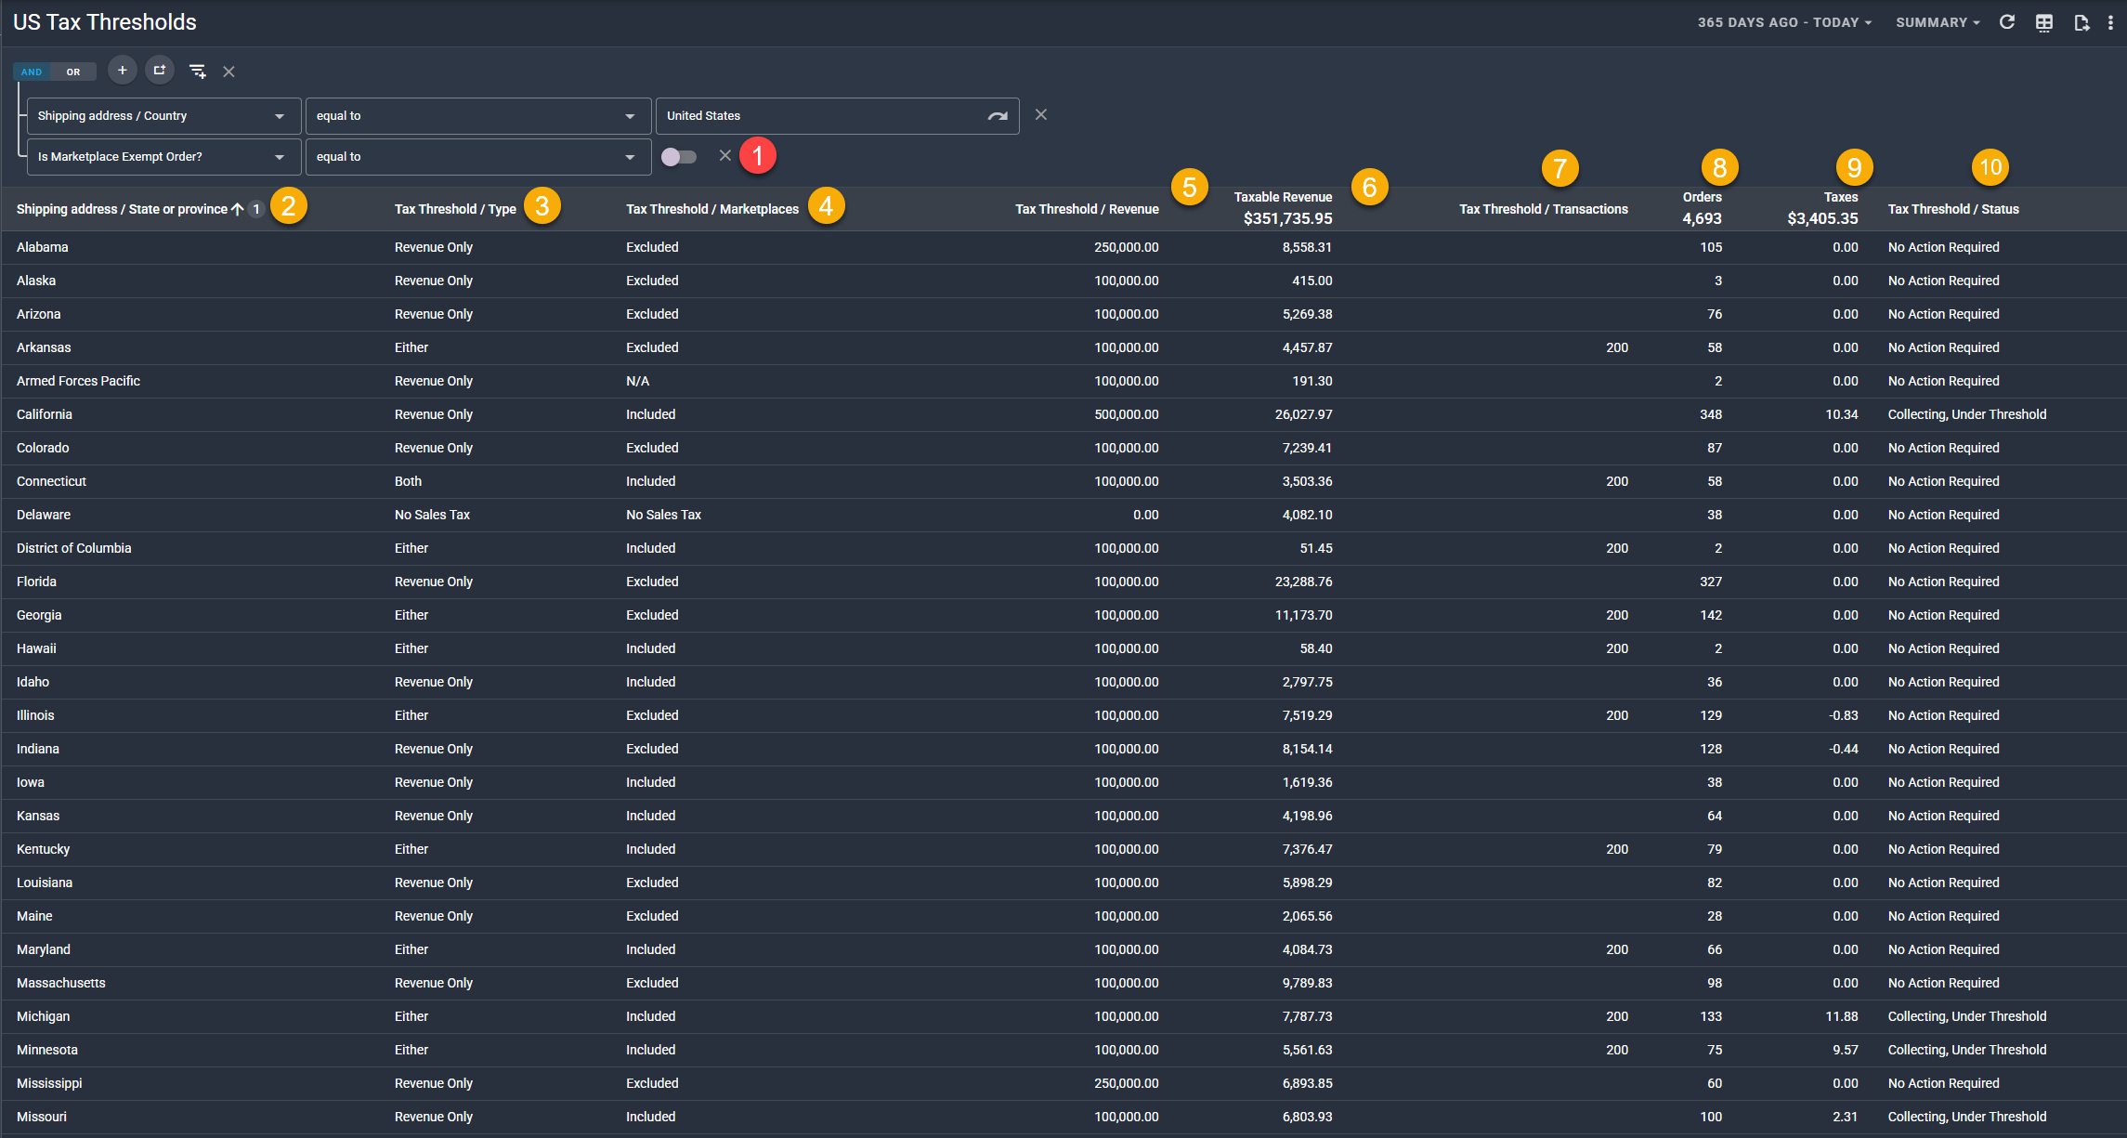
Task: Click the add filter group icon
Action: pos(160,71)
